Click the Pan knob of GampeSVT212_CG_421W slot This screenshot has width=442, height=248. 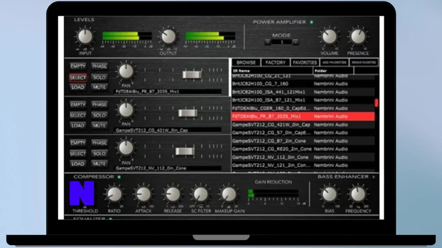pos(126,110)
